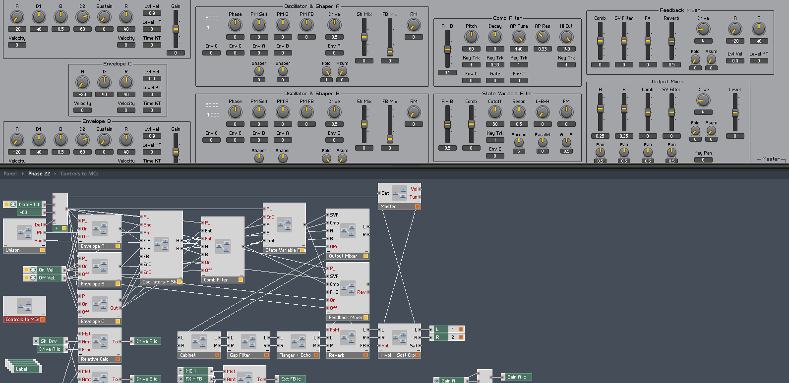Select the stacked Label modules
The height and width of the screenshot is (383, 789).
(x=23, y=366)
